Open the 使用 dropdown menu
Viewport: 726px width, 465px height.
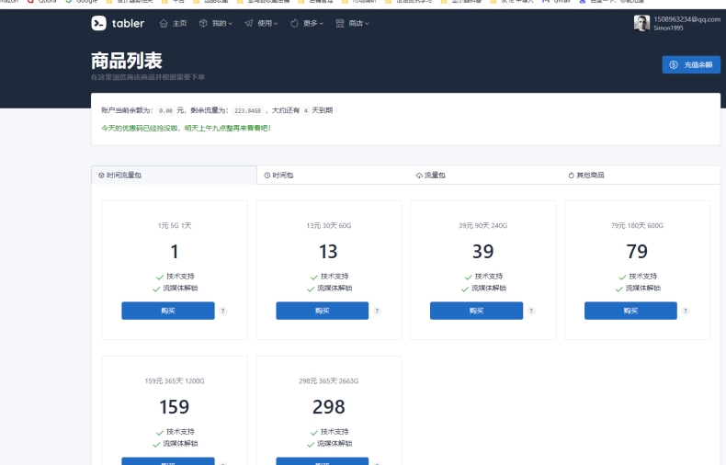pos(262,23)
